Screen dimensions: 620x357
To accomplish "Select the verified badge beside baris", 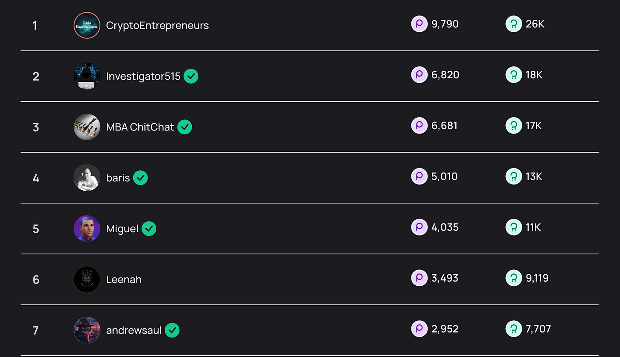I will 140,178.
